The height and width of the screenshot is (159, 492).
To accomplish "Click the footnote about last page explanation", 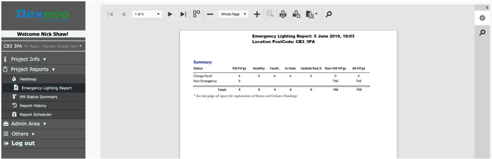I will pos(246,96).
